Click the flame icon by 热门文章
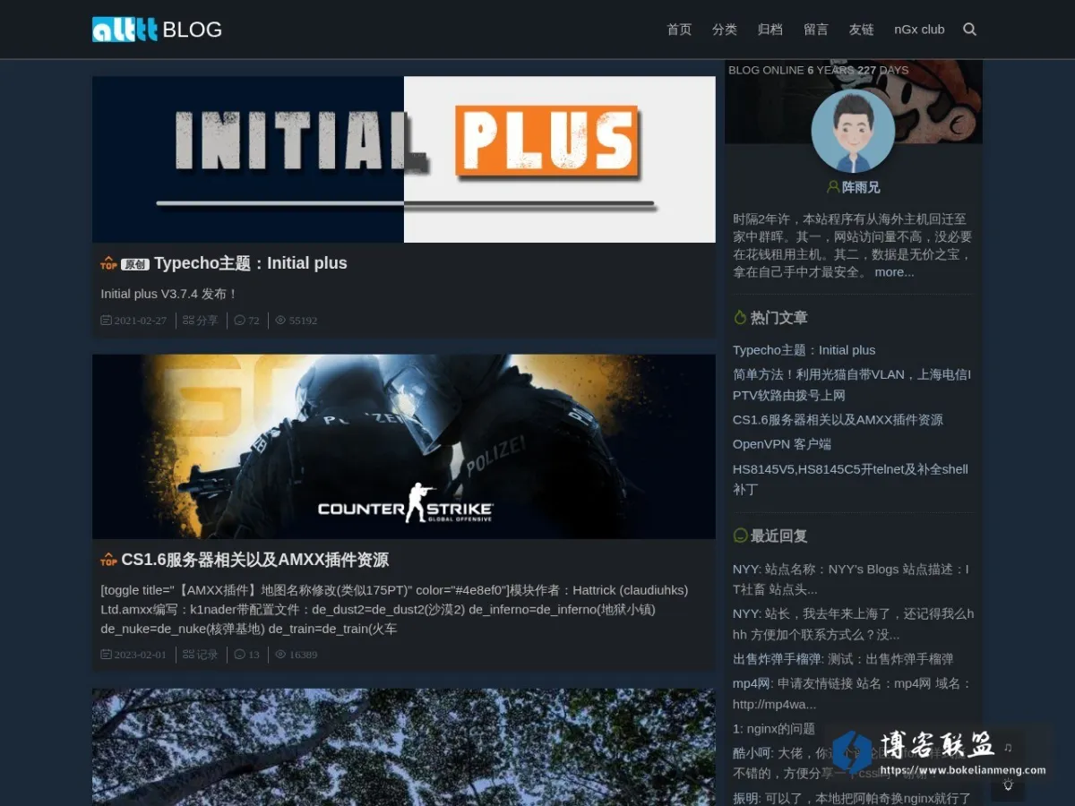The height and width of the screenshot is (806, 1075). tap(740, 317)
